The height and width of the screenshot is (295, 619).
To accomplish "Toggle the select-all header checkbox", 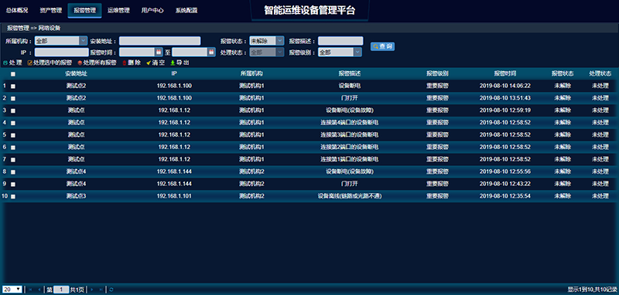I will [13, 73].
